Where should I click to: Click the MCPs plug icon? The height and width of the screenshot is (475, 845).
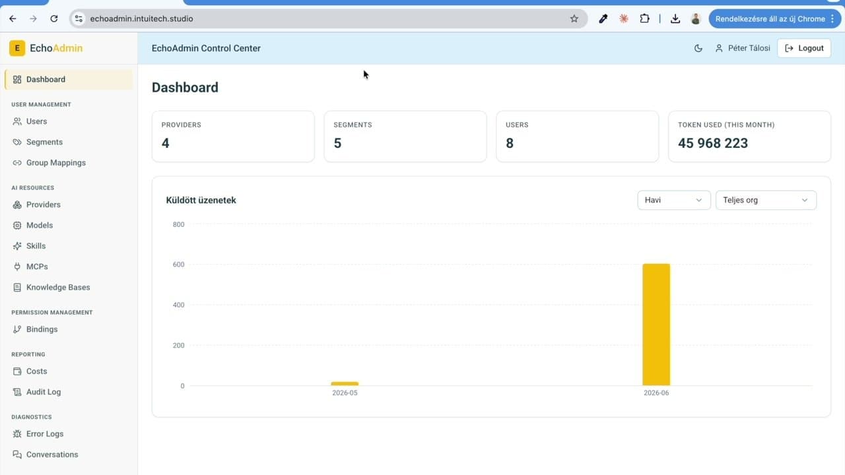point(17,267)
